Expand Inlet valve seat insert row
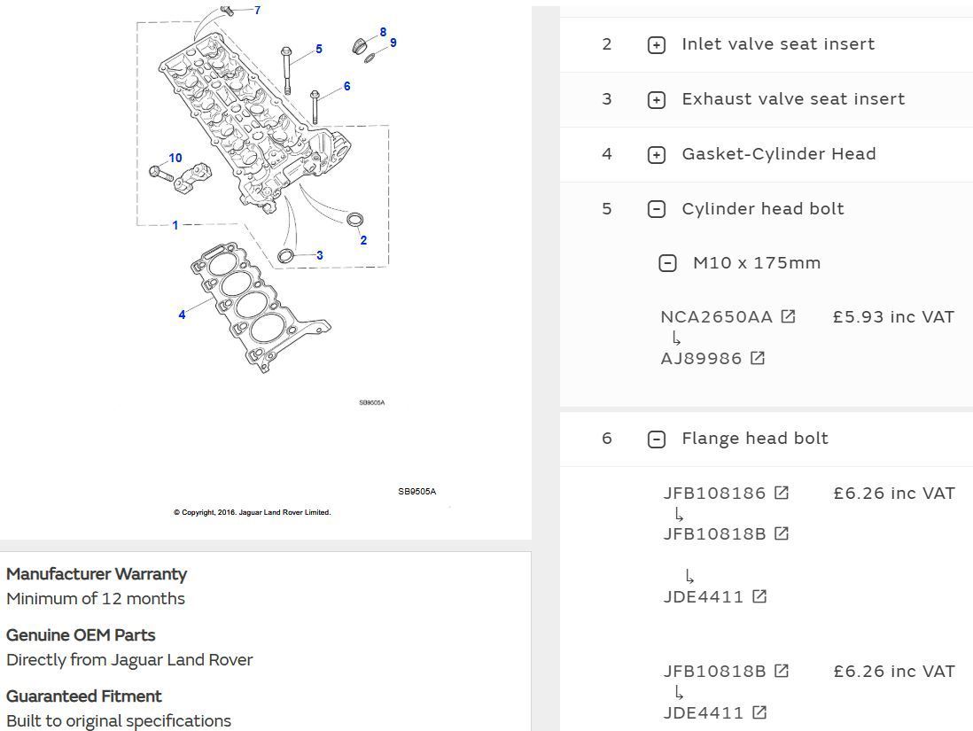 click(657, 45)
